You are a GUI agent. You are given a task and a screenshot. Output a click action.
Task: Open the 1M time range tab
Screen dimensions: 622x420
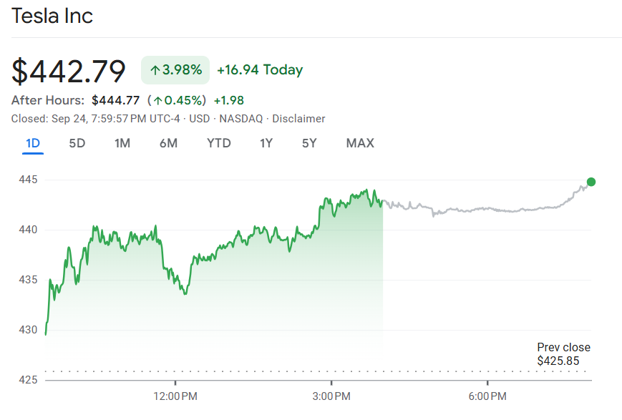(x=122, y=143)
